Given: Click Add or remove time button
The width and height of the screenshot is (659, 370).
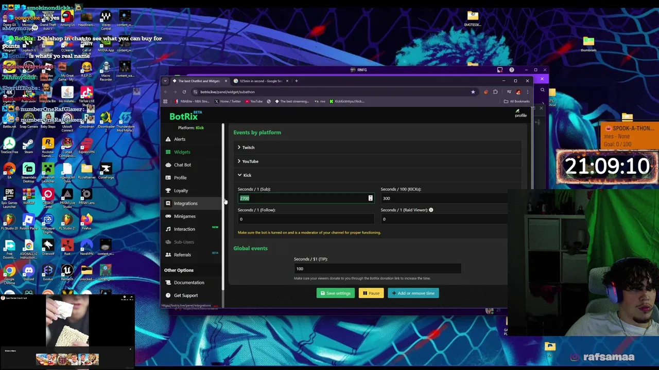Looking at the screenshot, I should coord(413,293).
